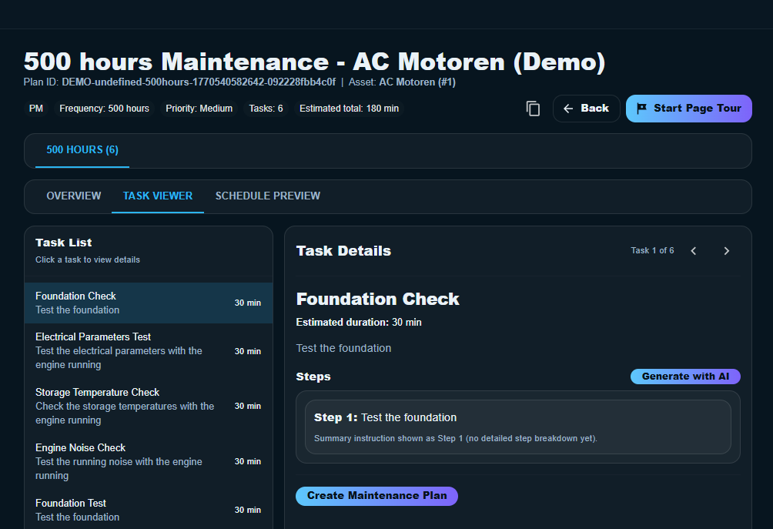Viewport: 773px width, 529px height.
Task: Click the Foundation Check task in the list
Action: [x=149, y=303]
